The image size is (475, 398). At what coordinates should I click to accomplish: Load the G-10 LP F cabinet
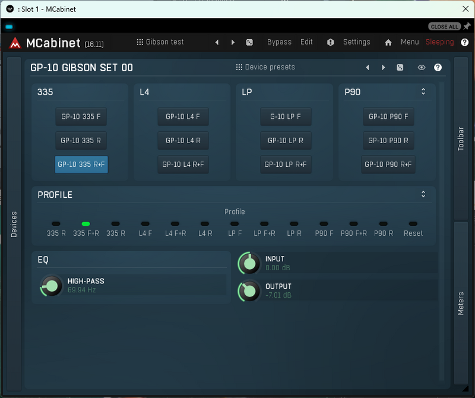[x=286, y=116]
